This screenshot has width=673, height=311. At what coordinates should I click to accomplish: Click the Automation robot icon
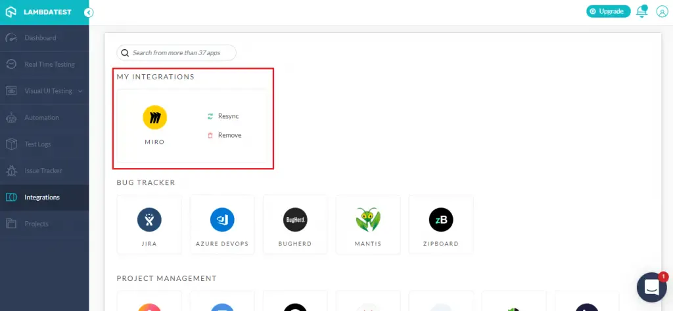(x=11, y=117)
